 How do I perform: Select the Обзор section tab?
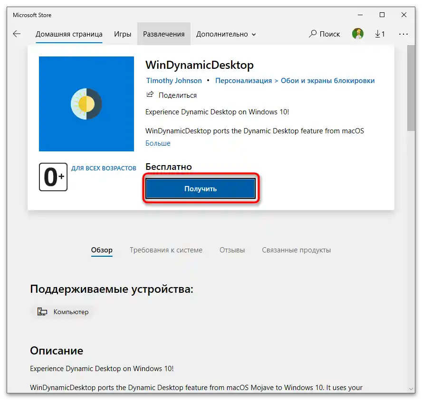pyautogui.click(x=102, y=250)
